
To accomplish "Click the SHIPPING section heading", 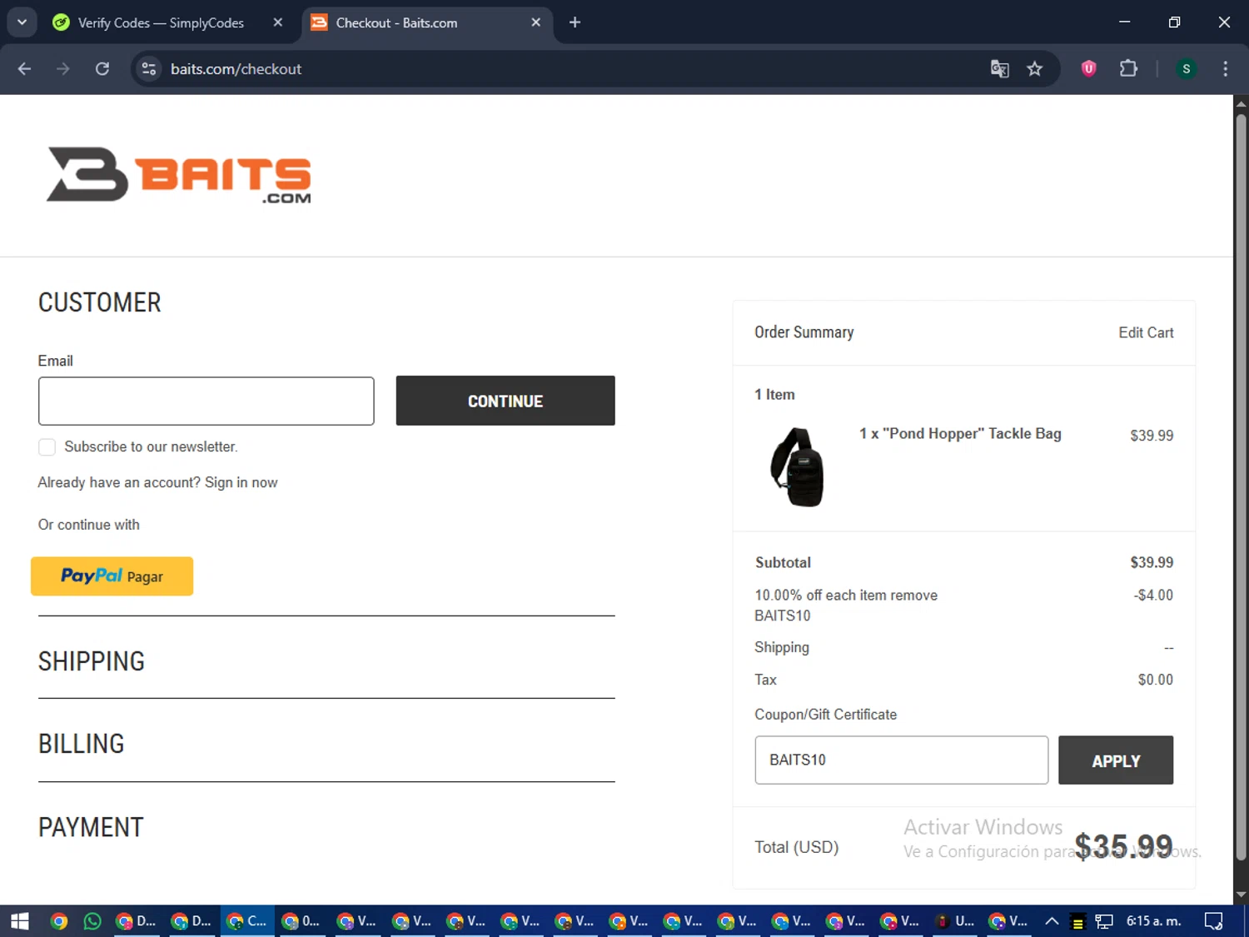I will (x=92, y=661).
